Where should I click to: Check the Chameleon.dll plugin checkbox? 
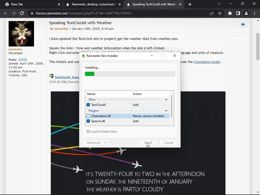click(x=88, y=116)
